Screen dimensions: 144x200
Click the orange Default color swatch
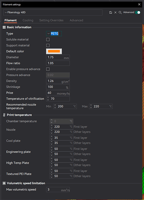point(54,51)
